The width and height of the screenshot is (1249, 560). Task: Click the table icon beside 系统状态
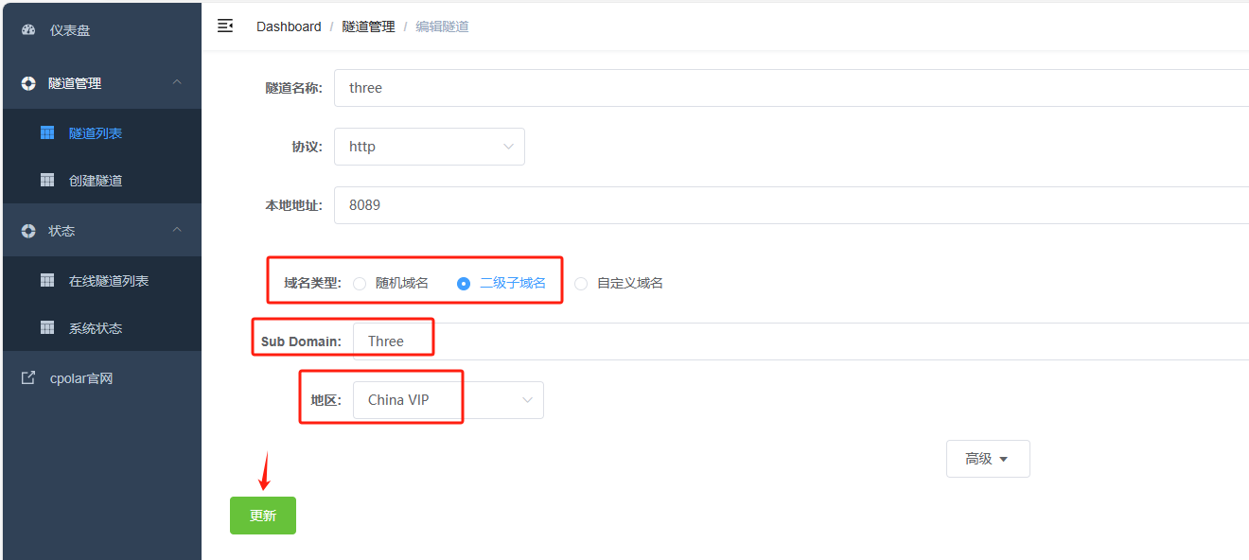coord(47,328)
